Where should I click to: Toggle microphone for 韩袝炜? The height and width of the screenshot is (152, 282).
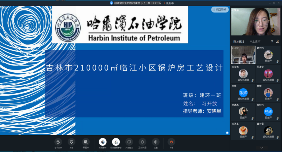[278, 62]
